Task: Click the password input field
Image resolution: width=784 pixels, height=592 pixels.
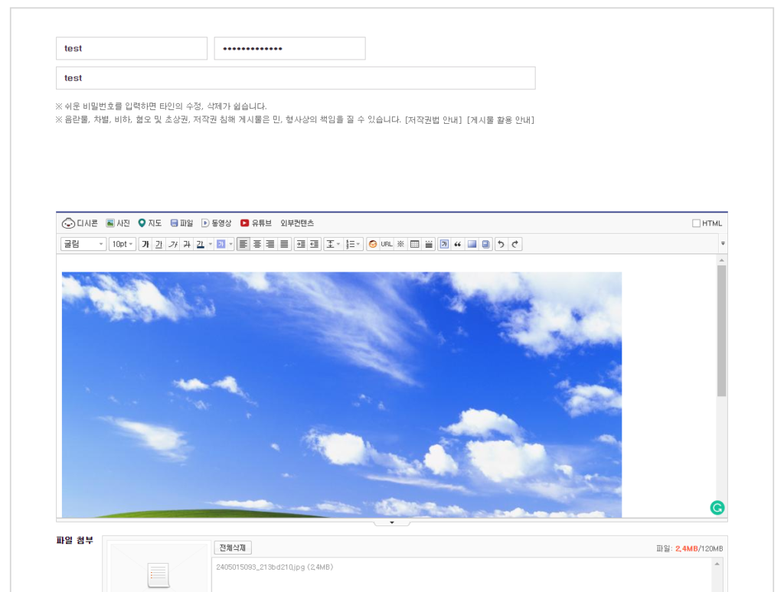Action: 290,48
